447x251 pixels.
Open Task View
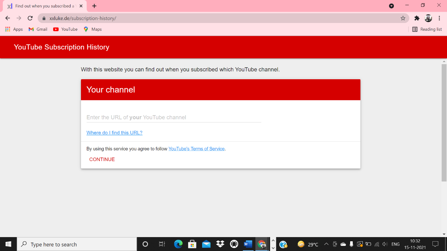(162, 244)
